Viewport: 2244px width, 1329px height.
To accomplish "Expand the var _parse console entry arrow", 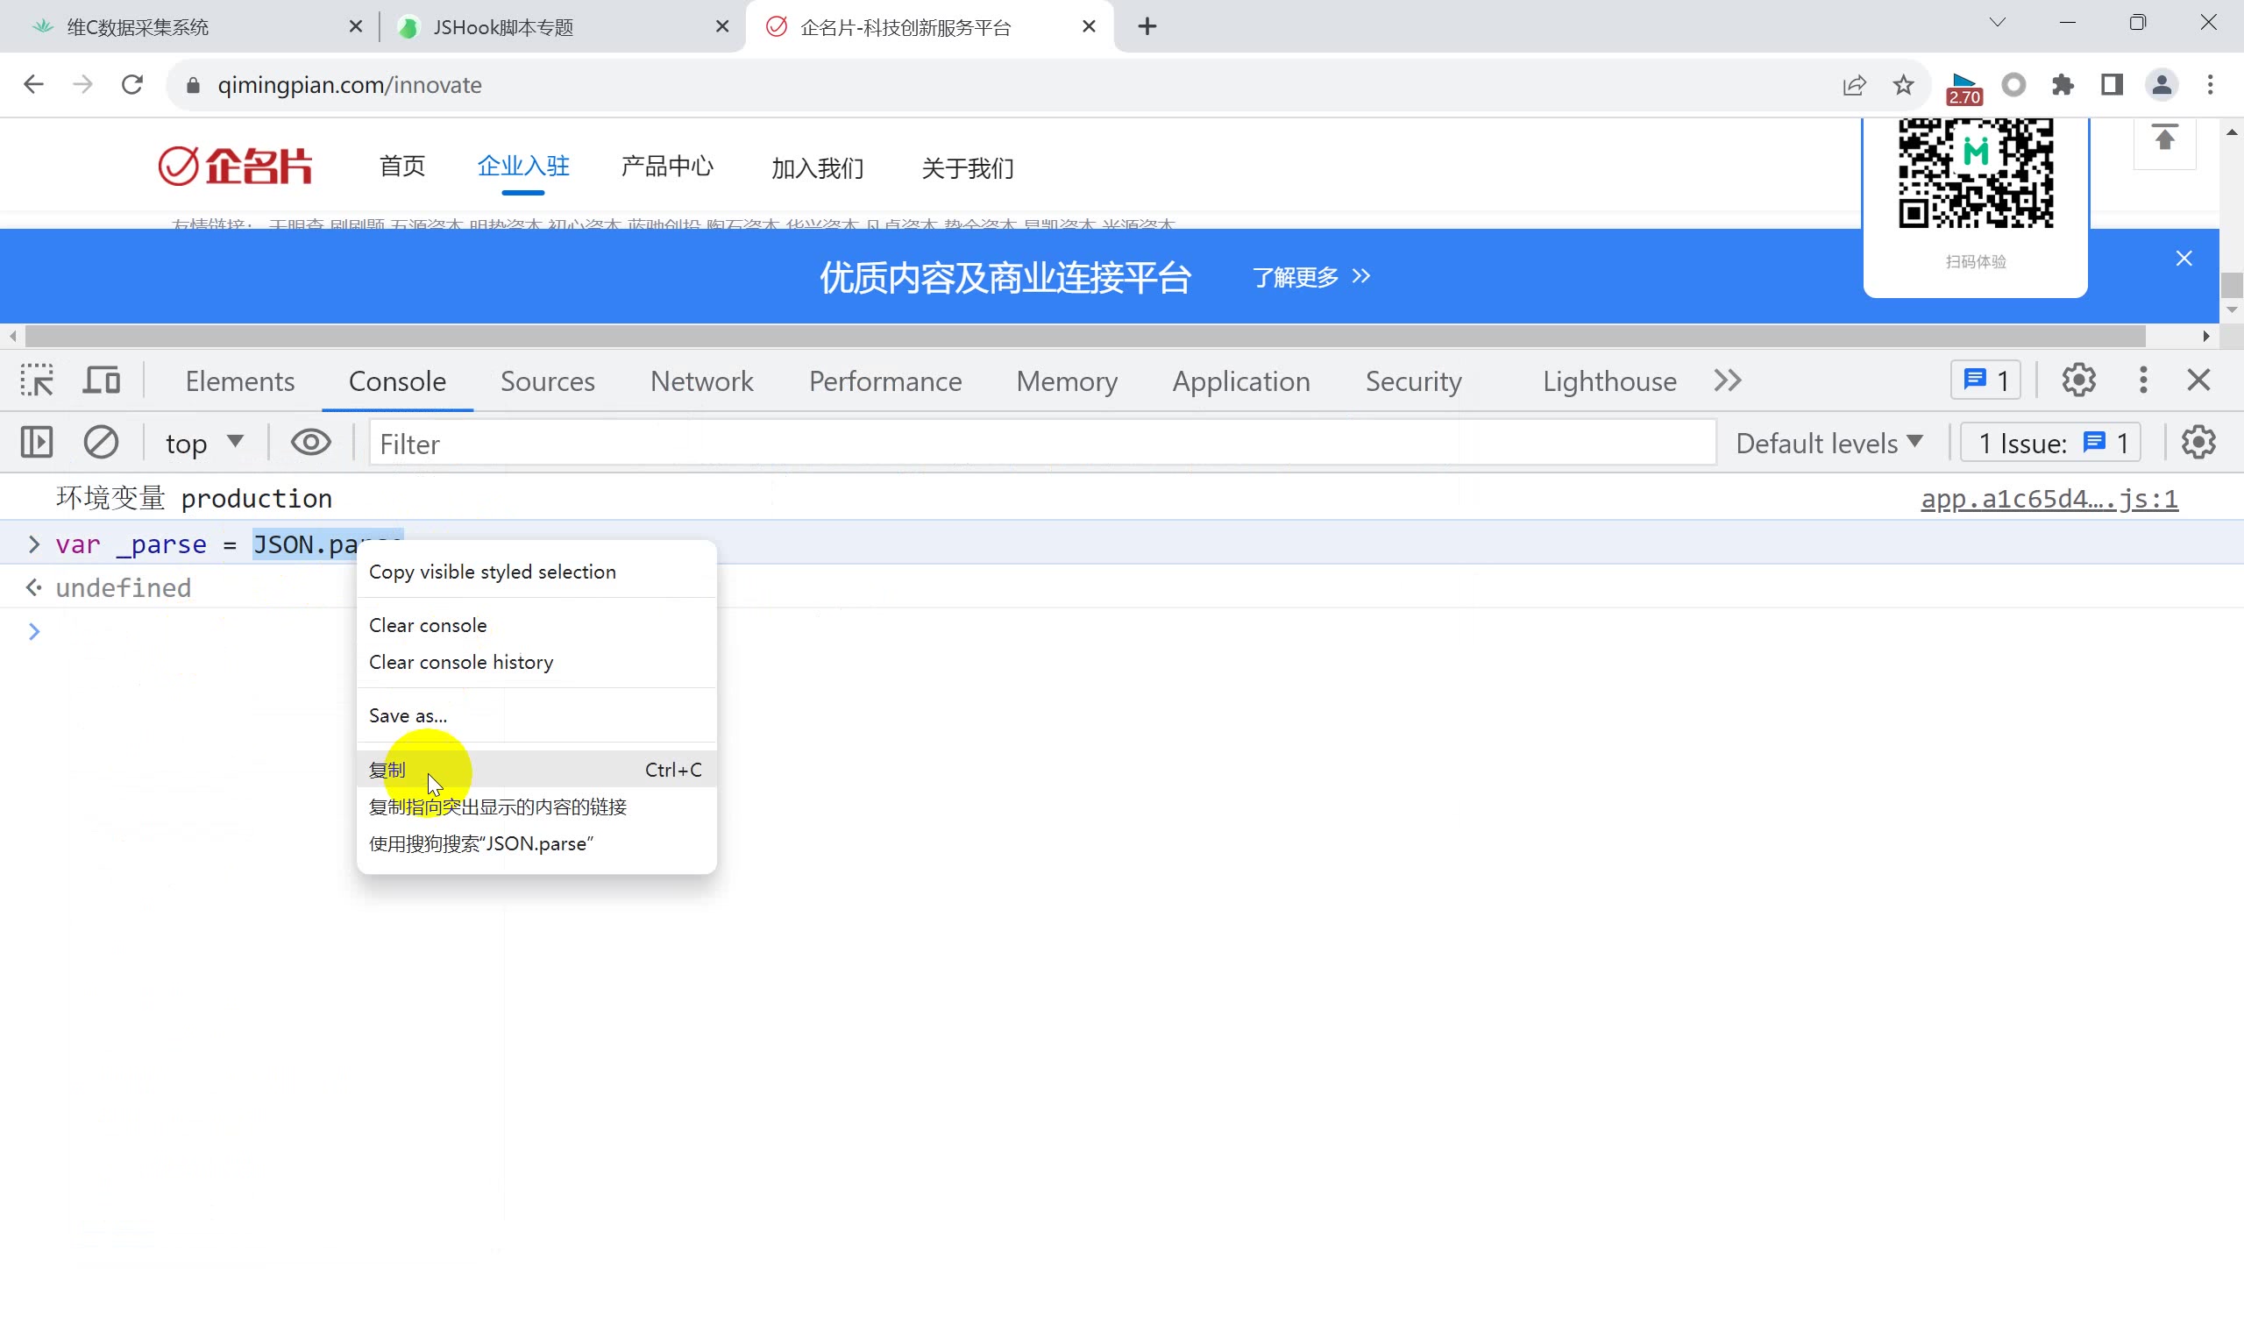I will 34,544.
